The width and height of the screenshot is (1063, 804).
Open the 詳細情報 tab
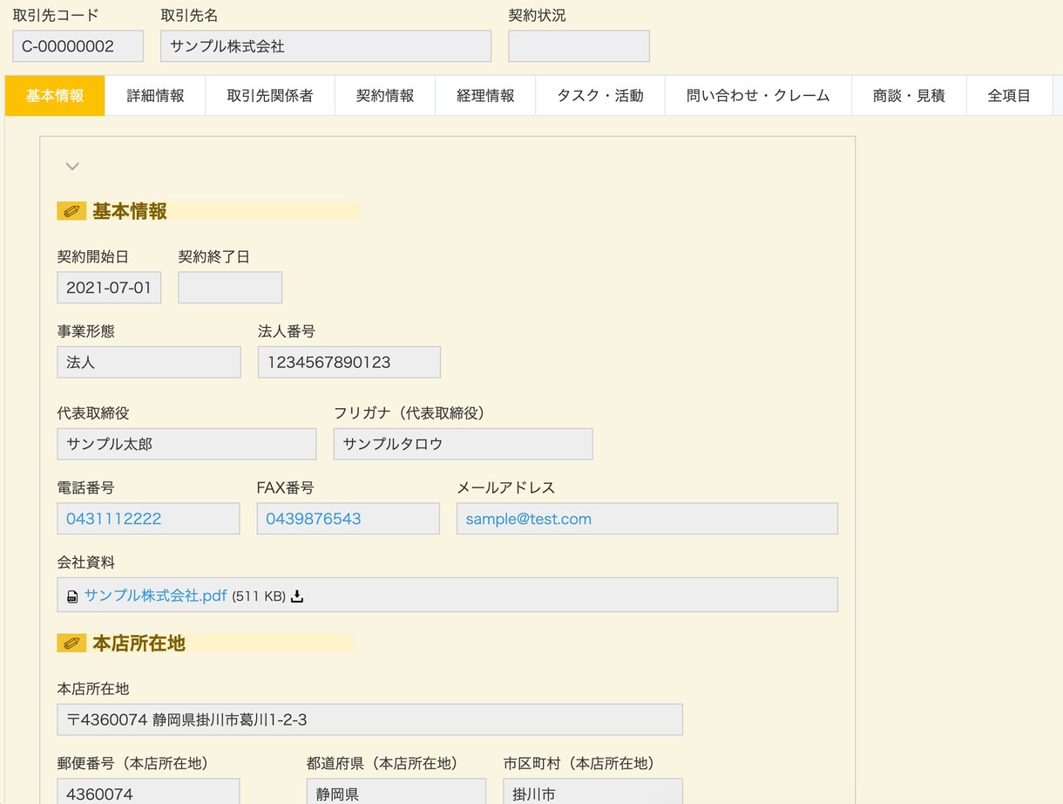[155, 96]
